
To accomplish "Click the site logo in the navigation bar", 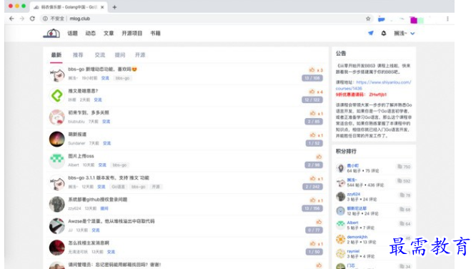I will pyautogui.click(x=51, y=33).
